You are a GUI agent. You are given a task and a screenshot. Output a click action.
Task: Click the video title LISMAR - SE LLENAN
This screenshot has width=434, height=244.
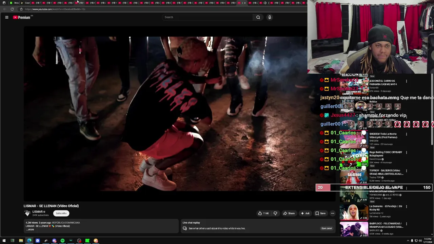point(51,206)
